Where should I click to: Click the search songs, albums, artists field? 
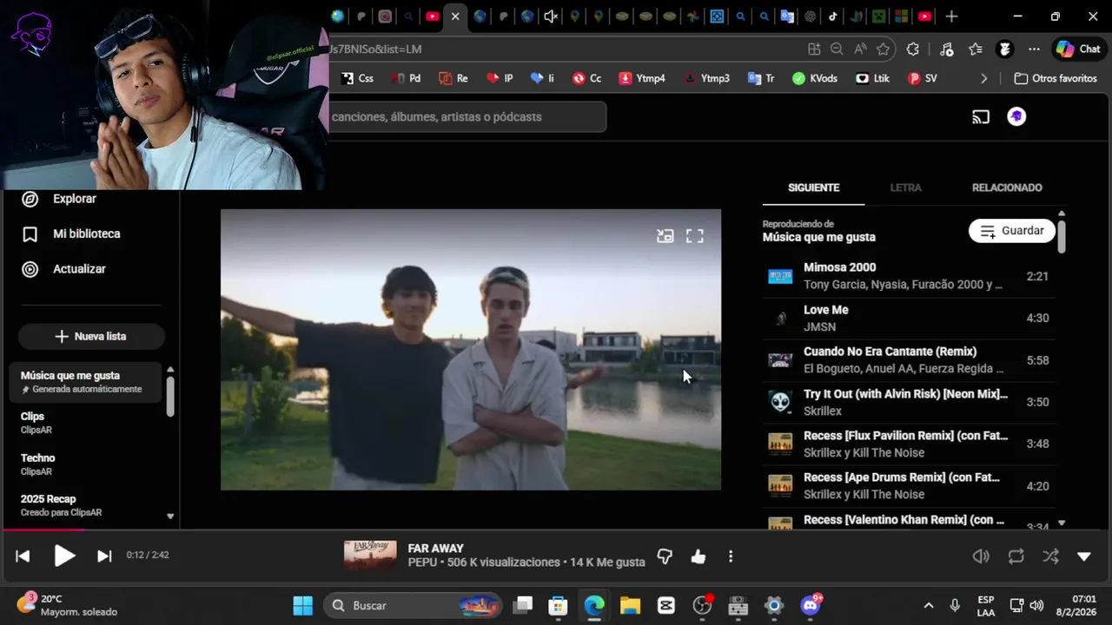pyautogui.click(x=467, y=117)
